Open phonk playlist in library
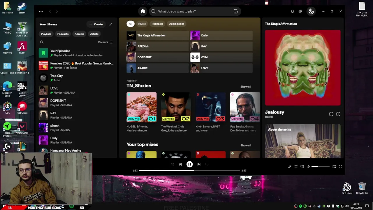Image resolution: width=373 pixels, height=210 pixels. pyautogui.click(x=76, y=128)
